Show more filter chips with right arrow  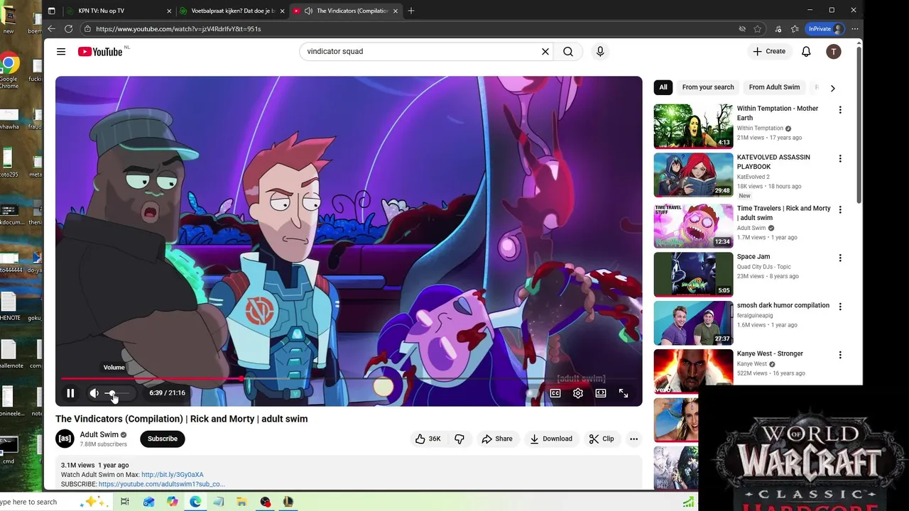click(x=832, y=88)
